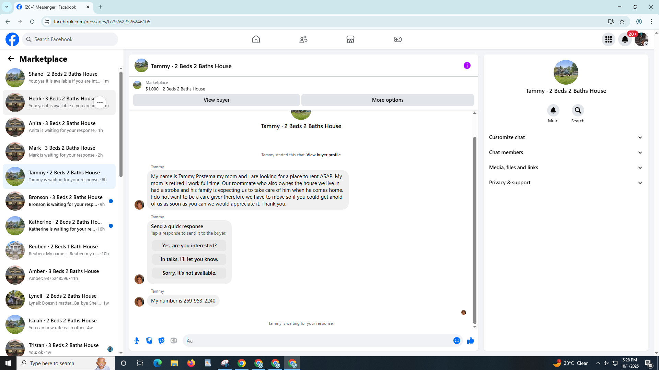Click the View buyer button
This screenshot has width=659, height=370.
click(x=217, y=100)
